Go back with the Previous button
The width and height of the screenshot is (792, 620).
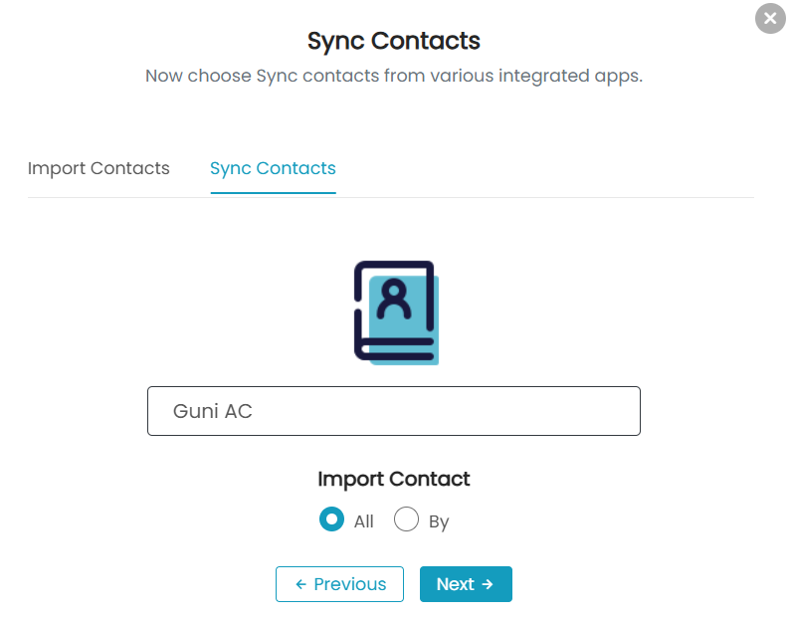tap(339, 584)
